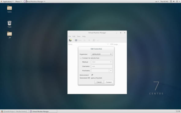Click the Connect button
Screen dimensions: 181x113
coord(109,82)
